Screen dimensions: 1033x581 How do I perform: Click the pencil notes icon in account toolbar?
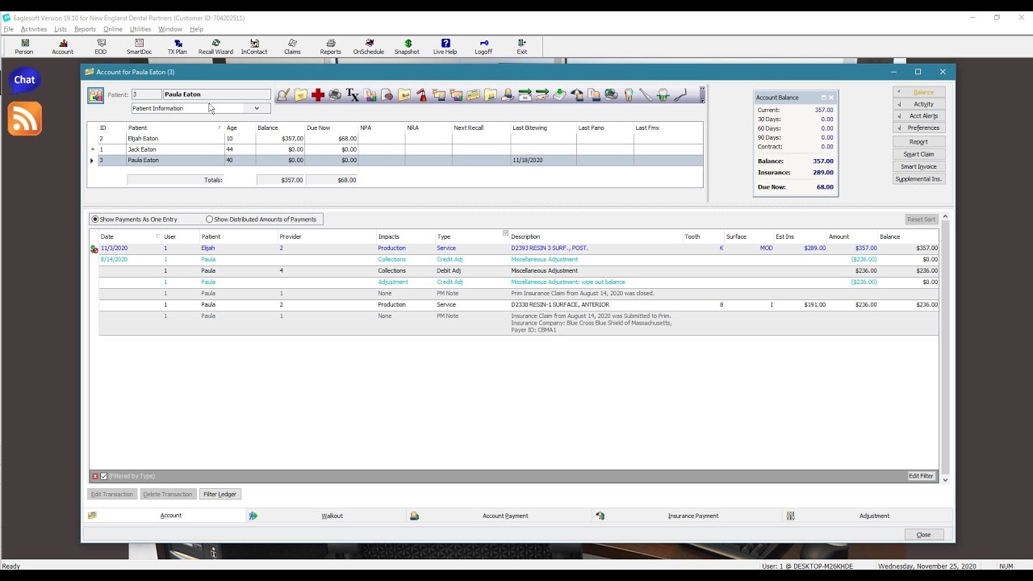point(283,95)
